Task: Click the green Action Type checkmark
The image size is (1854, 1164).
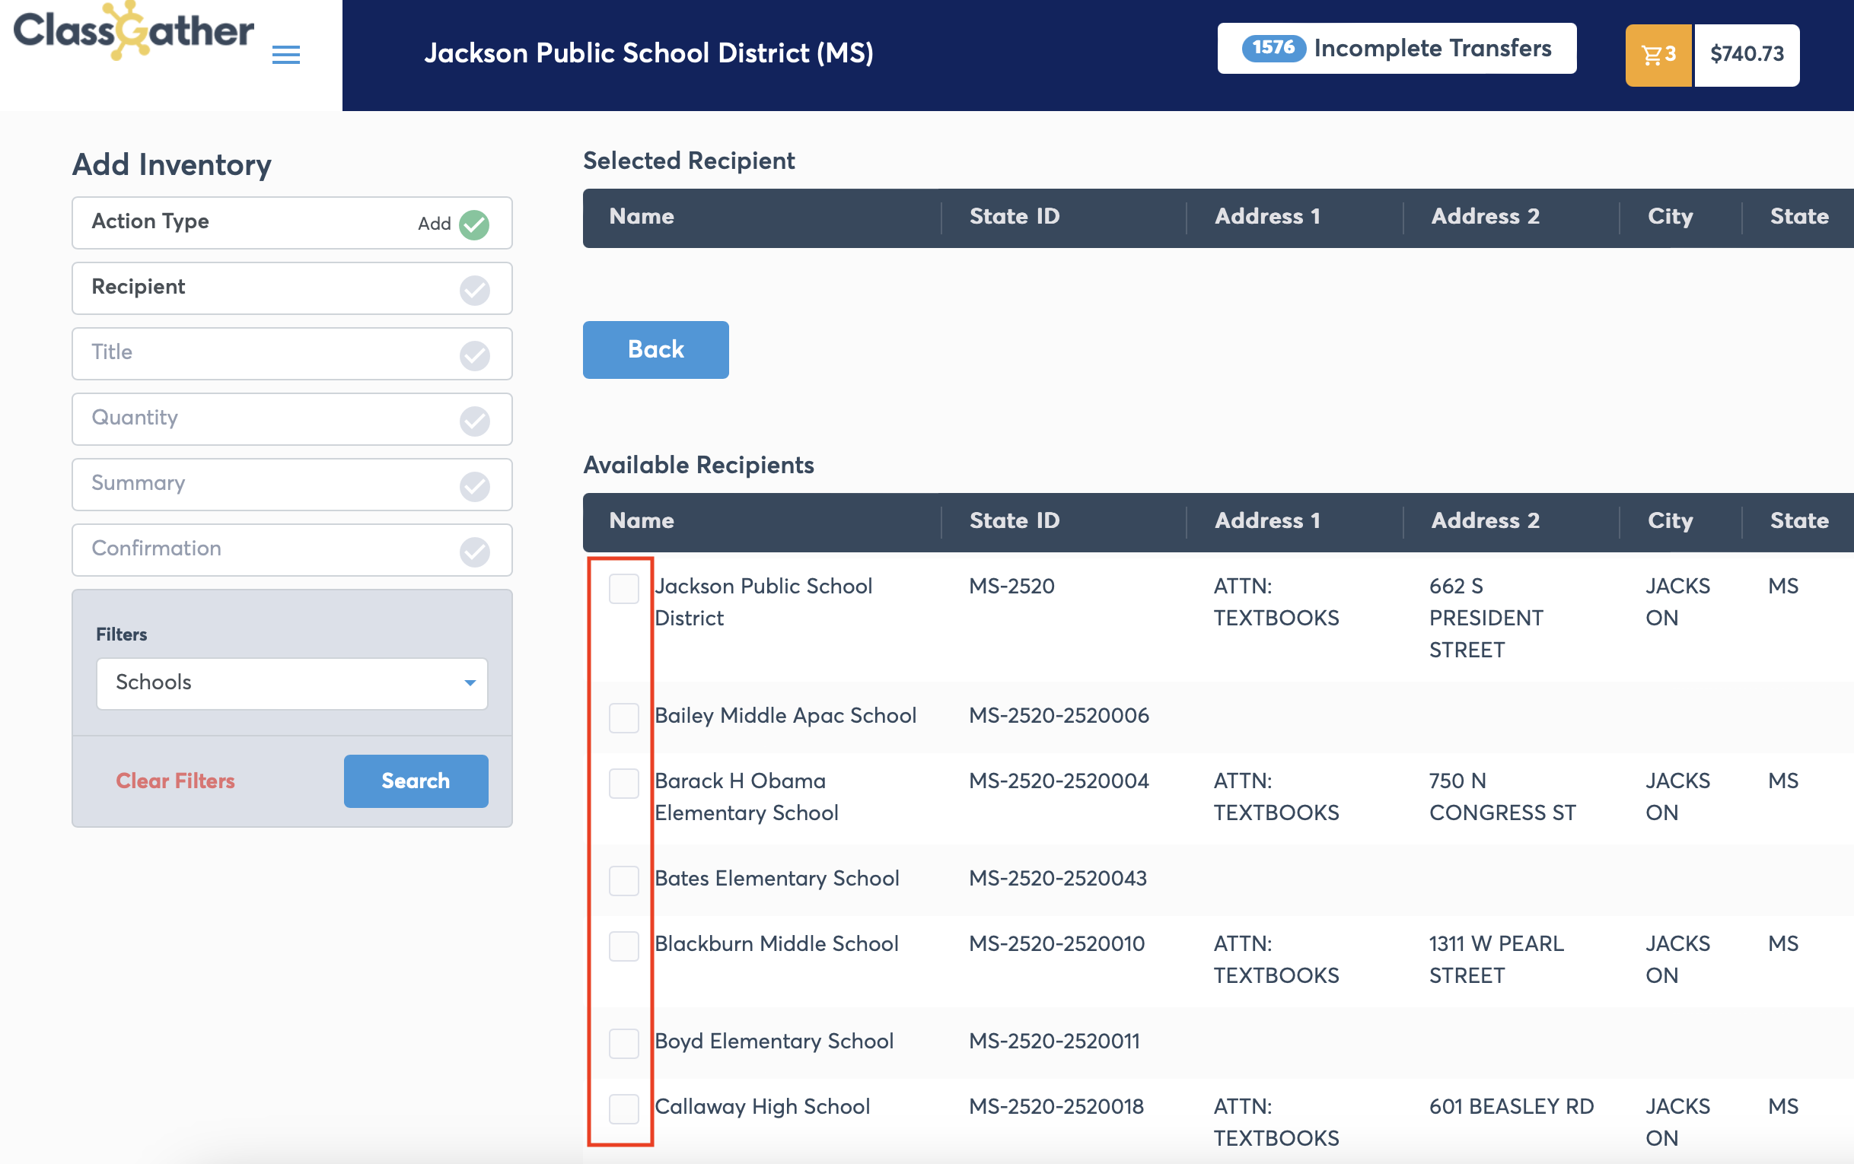Action: 474,224
